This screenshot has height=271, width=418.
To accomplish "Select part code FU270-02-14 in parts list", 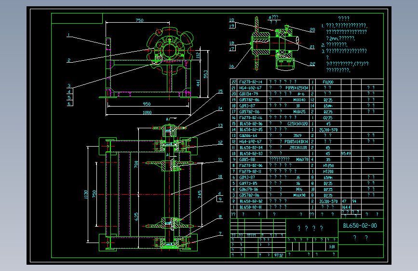I will click(x=251, y=82).
